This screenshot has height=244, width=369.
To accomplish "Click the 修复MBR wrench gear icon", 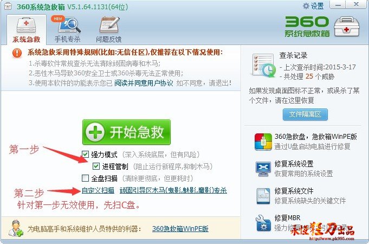I will pyautogui.click(x=263, y=223).
